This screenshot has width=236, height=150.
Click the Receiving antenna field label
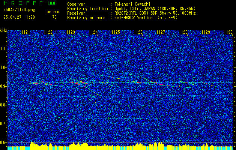[x=86, y=18]
